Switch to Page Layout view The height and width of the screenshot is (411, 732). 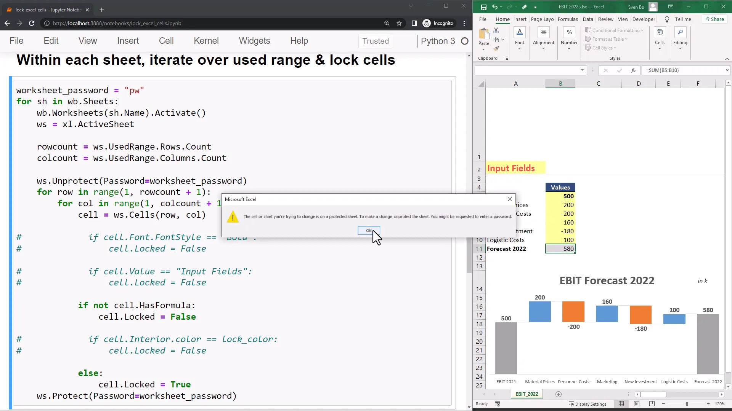point(637,404)
